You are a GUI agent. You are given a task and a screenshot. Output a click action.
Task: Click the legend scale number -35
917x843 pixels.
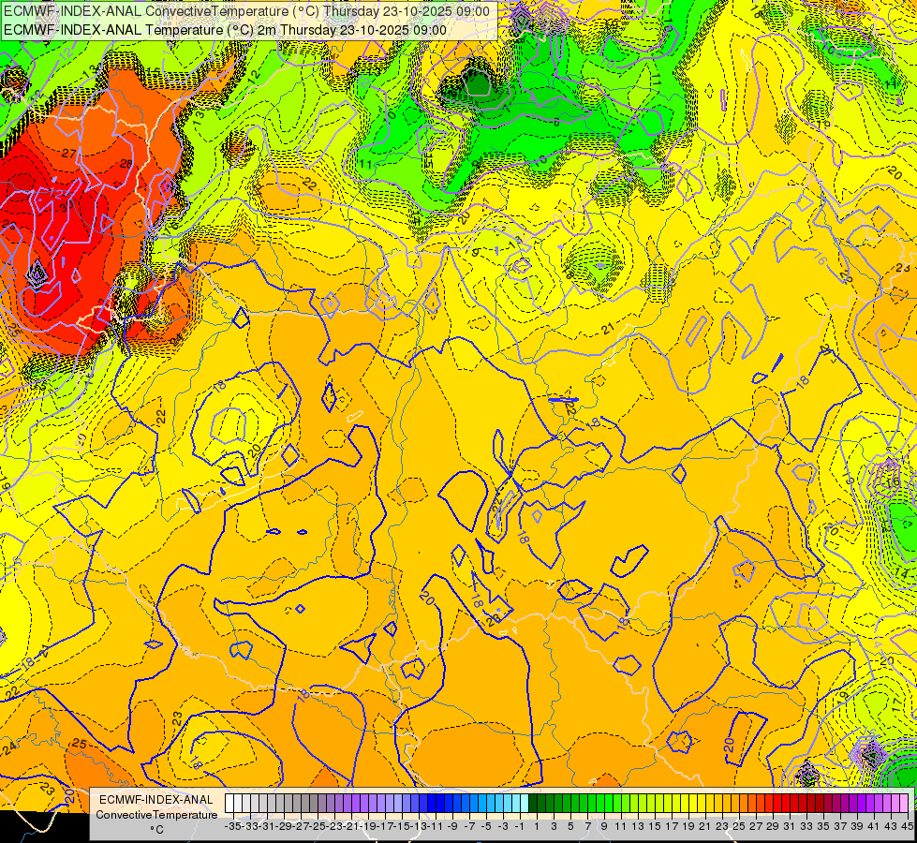click(232, 827)
